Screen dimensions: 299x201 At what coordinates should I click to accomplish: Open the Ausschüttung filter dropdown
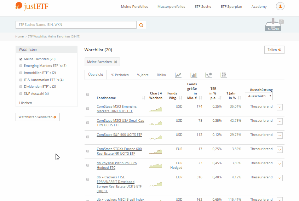click(x=259, y=96)
